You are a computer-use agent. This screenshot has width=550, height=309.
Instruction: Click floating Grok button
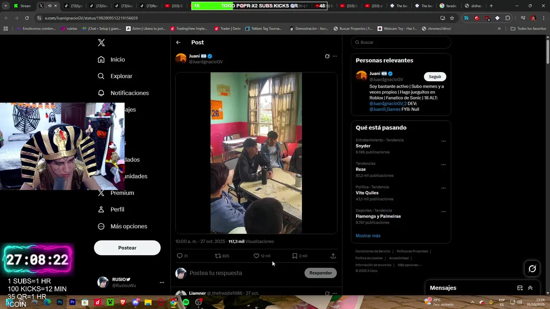tap(532, 269)
